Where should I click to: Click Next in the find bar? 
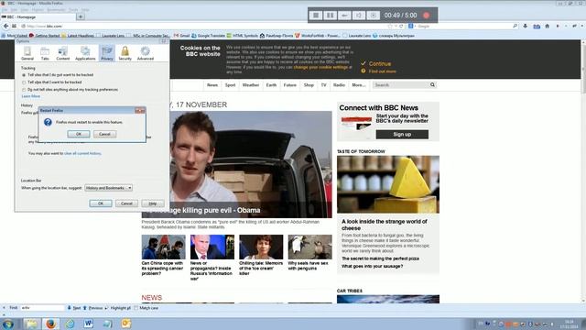tap(74, 308)
